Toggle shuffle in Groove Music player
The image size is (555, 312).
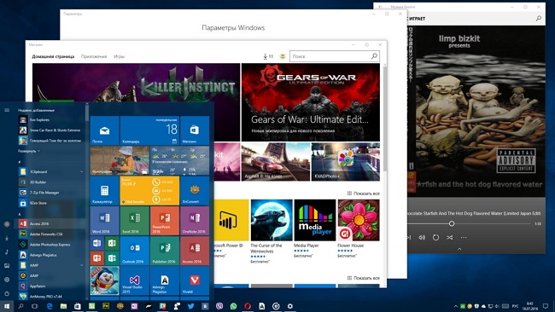click(449, 238)
